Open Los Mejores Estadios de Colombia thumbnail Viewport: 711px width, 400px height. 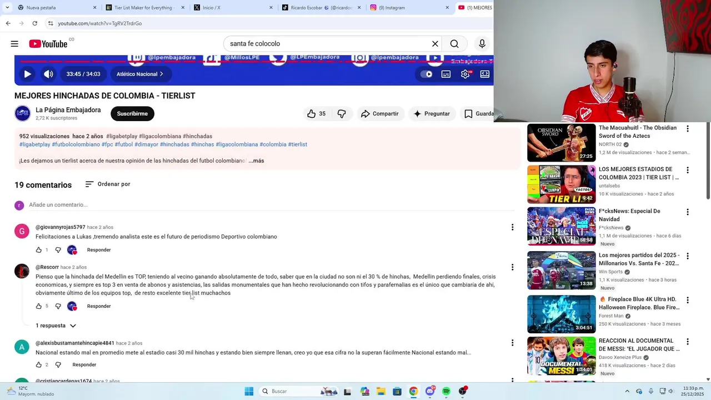pos(561,184)
